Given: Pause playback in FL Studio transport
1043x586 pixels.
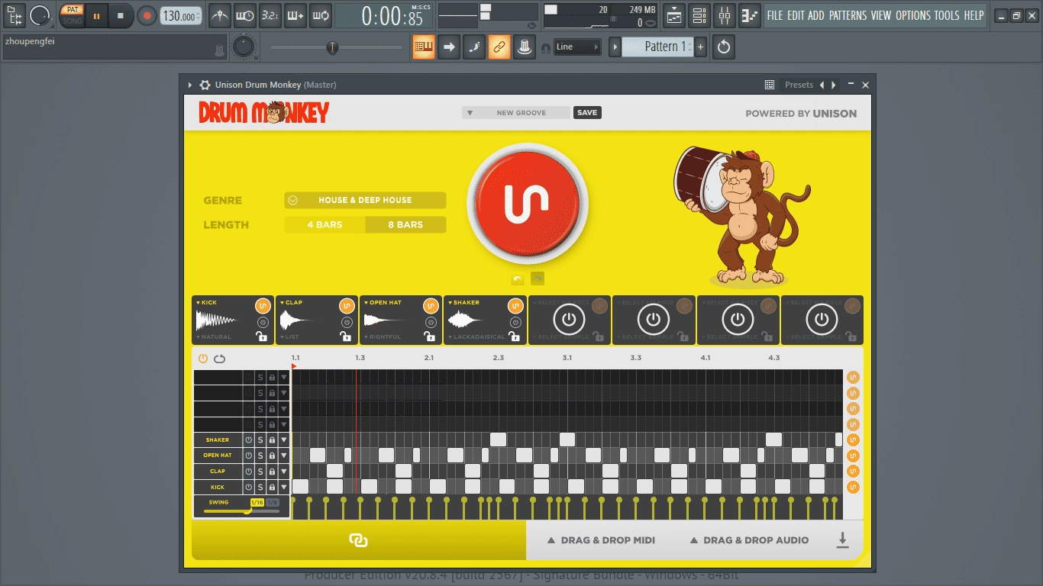Looking at the screenshot, I should pyautogui.click(x=96, y=15).
